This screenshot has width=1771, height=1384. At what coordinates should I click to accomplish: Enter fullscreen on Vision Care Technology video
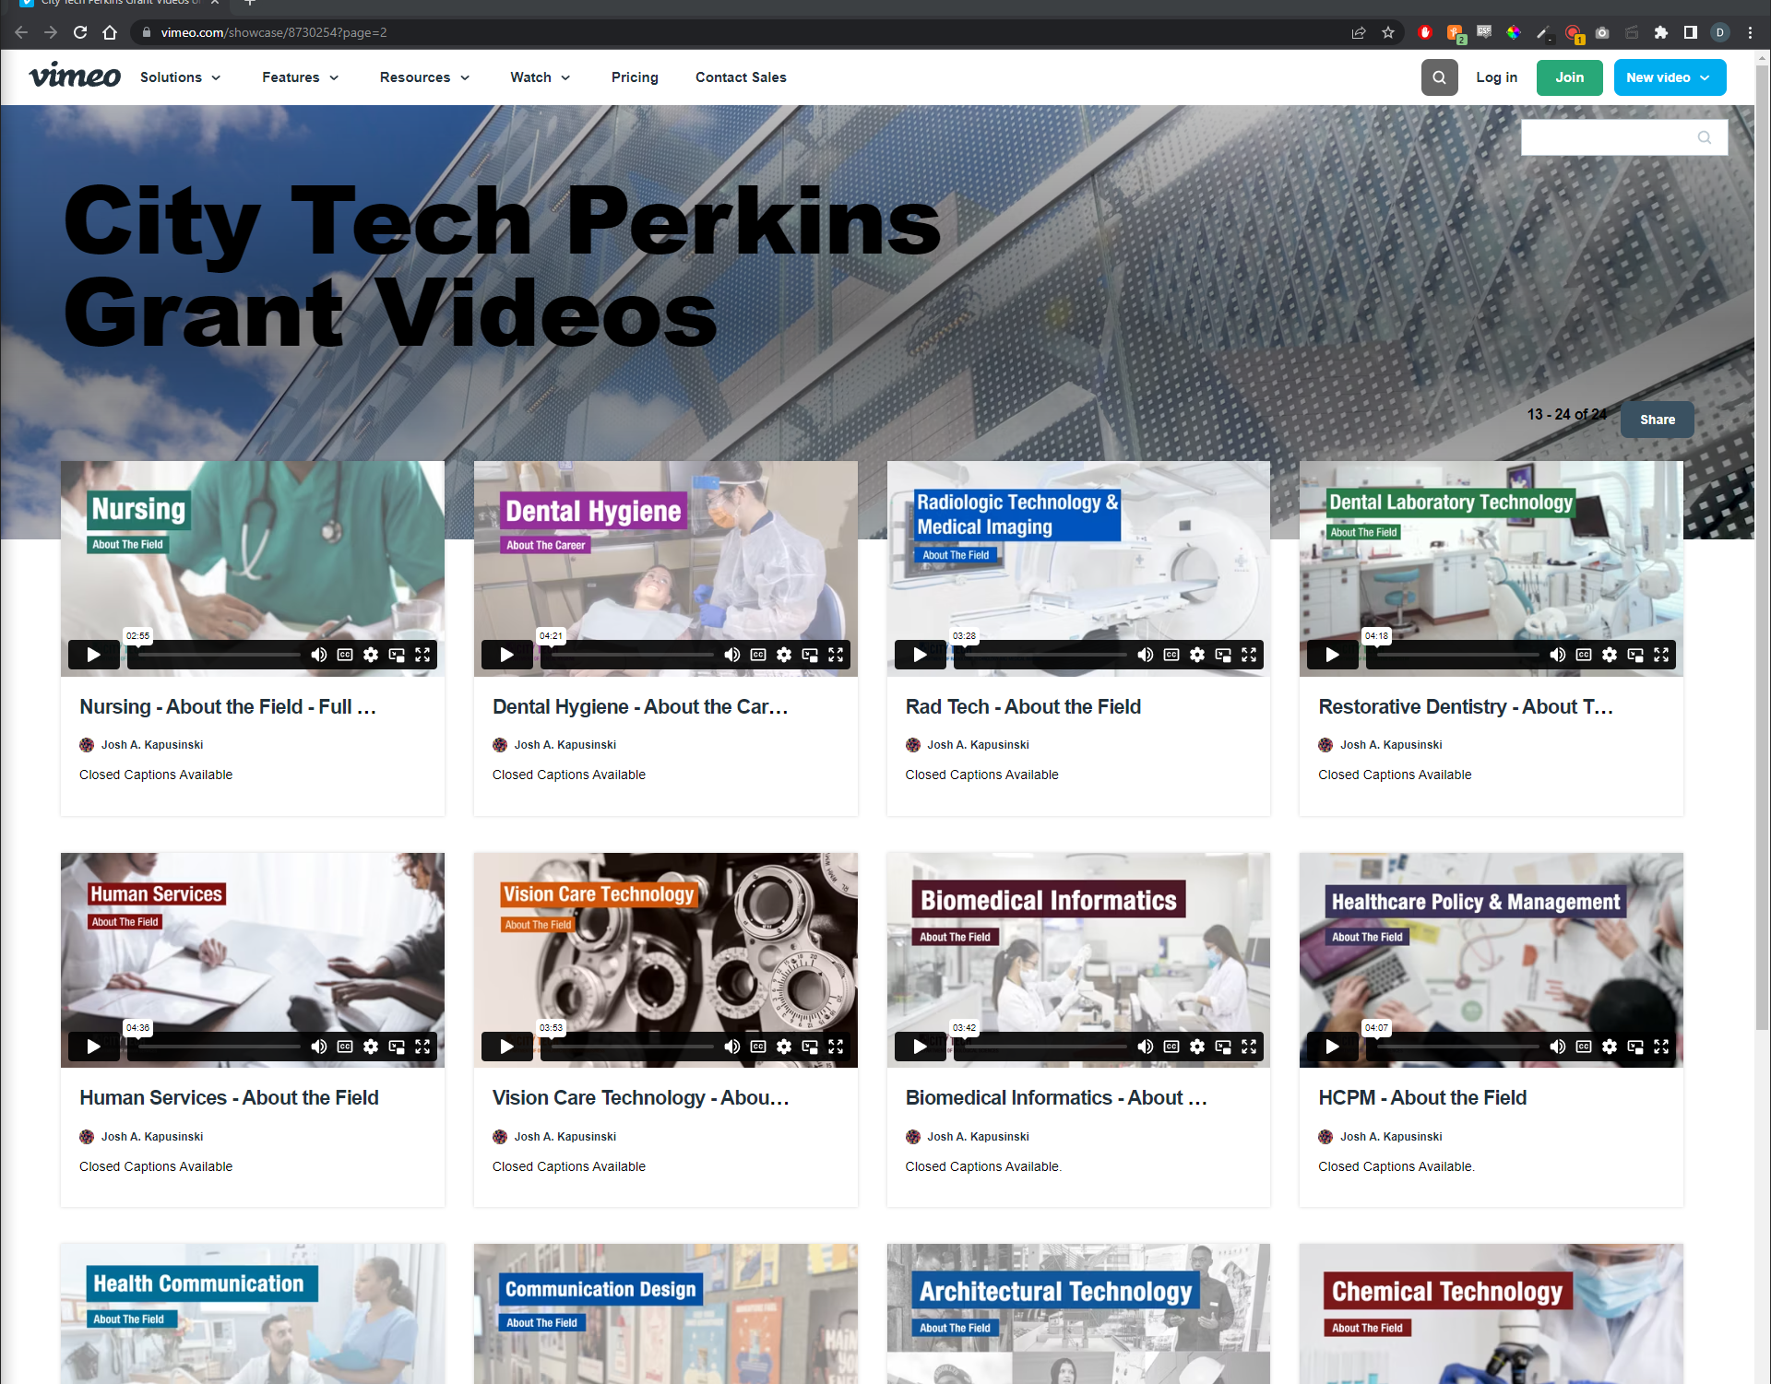pos(836,1047)
